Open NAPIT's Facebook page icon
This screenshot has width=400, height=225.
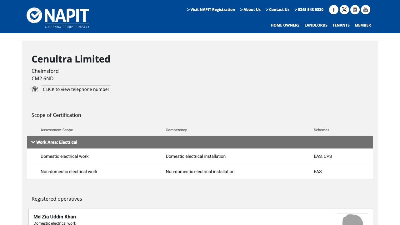[x=333, y=9]
